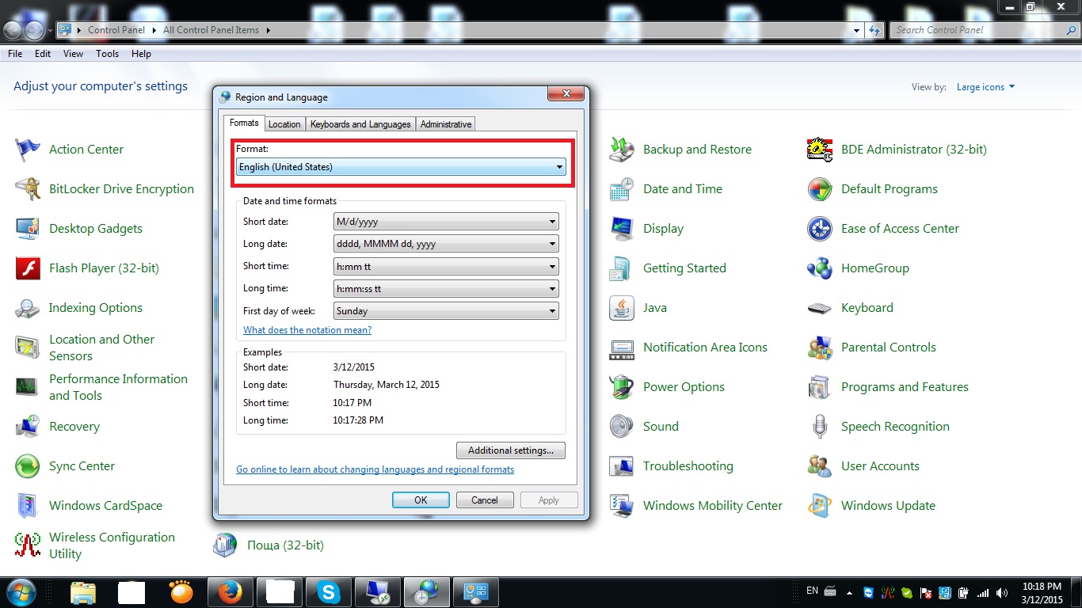
Task: Open the Action Center flag icon
Action: tap(28, 150)
